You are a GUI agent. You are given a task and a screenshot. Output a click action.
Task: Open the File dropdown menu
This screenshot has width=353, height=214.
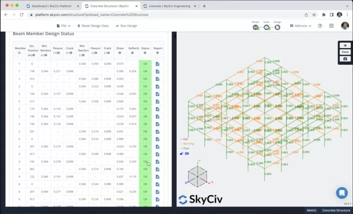click(63, 26)
